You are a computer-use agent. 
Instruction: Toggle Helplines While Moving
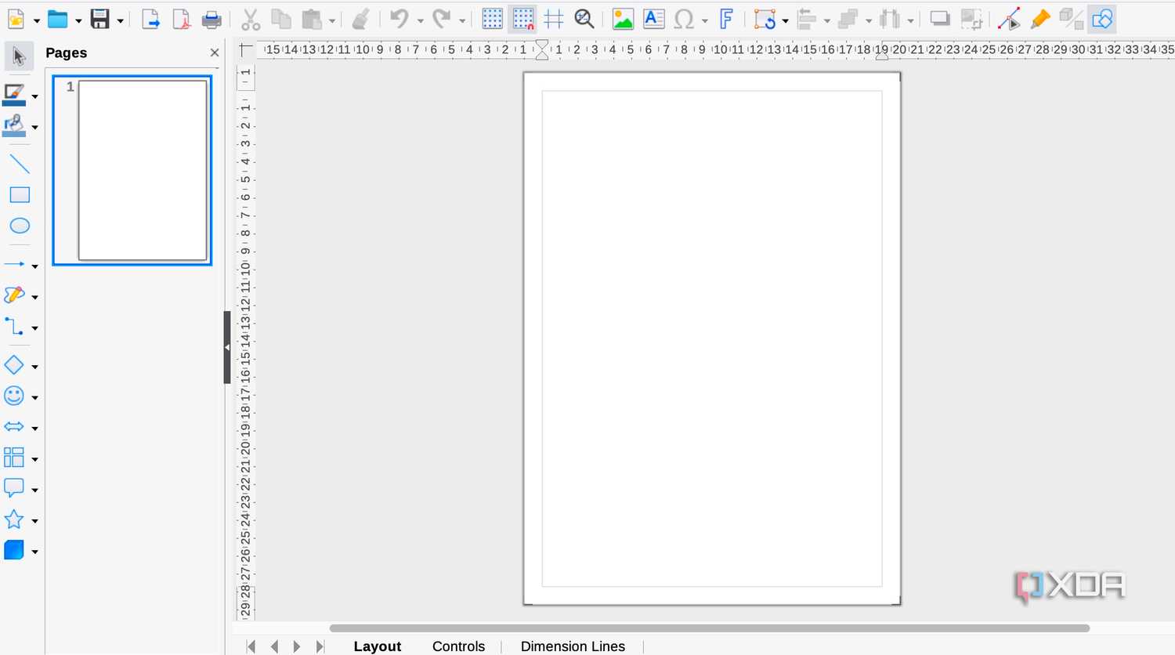[x=554, y=20]
